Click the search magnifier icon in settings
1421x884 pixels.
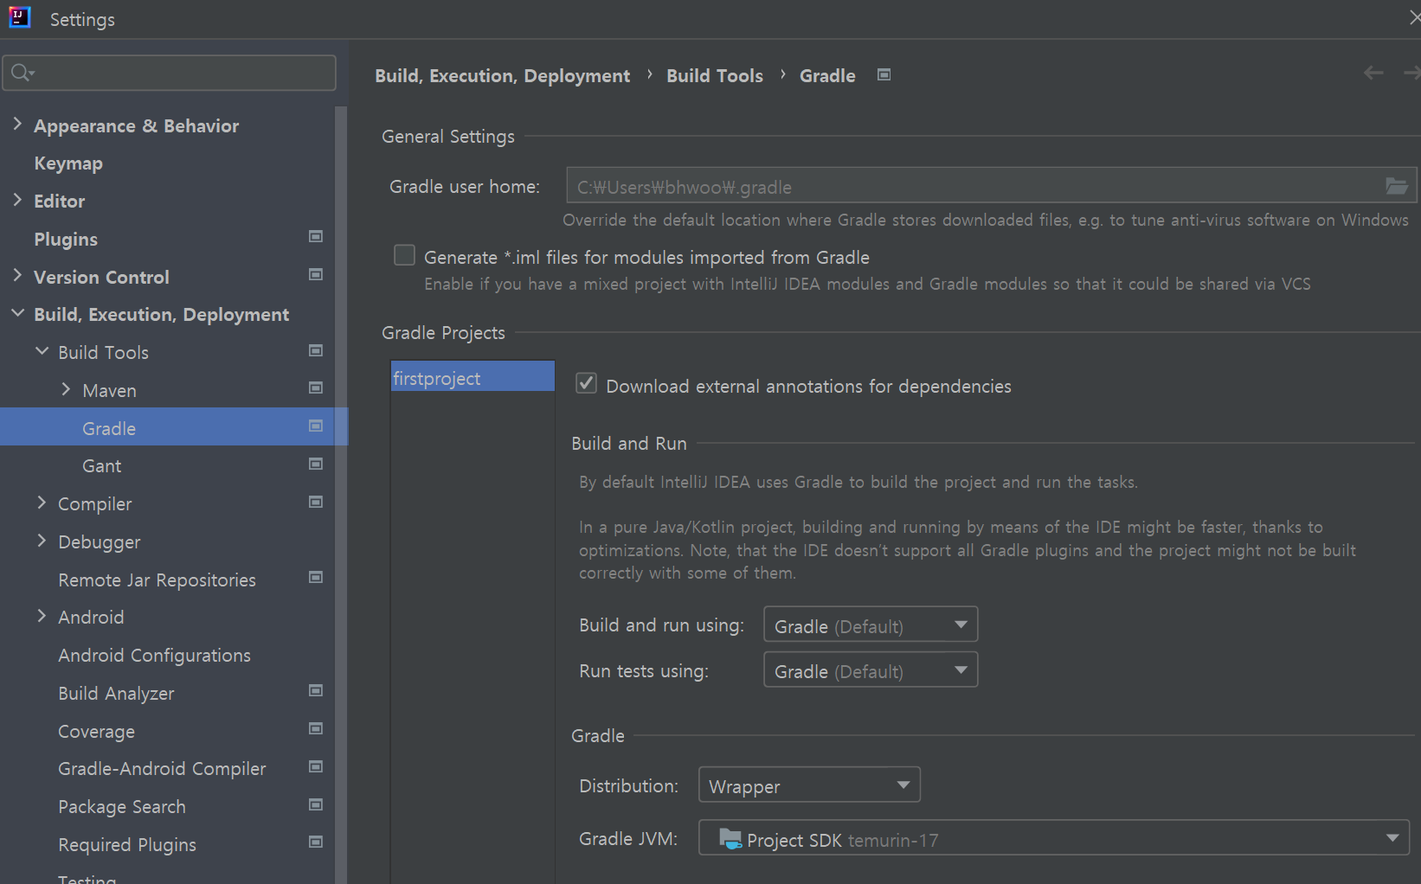[x=23, y=73]
